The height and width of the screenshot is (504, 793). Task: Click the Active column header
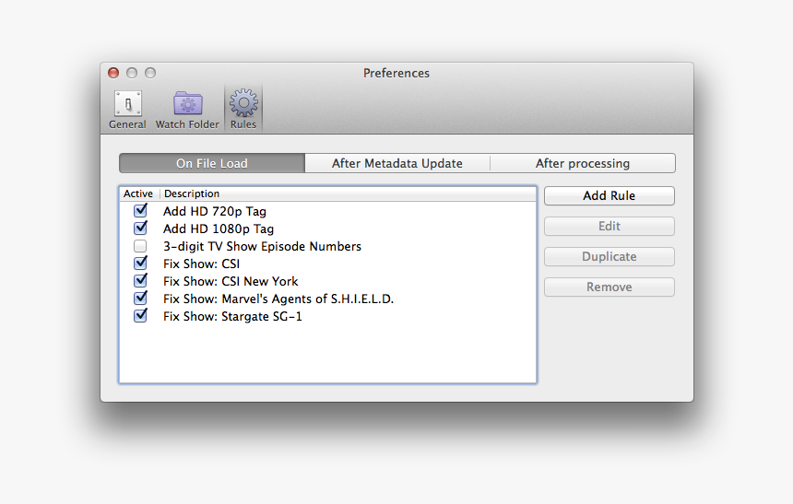click(138, 193)
